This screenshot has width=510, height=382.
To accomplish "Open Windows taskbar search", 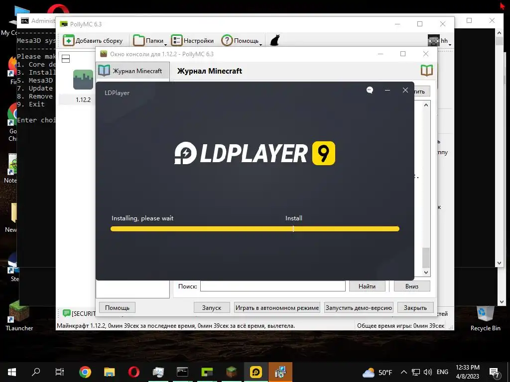I will 36,372.
